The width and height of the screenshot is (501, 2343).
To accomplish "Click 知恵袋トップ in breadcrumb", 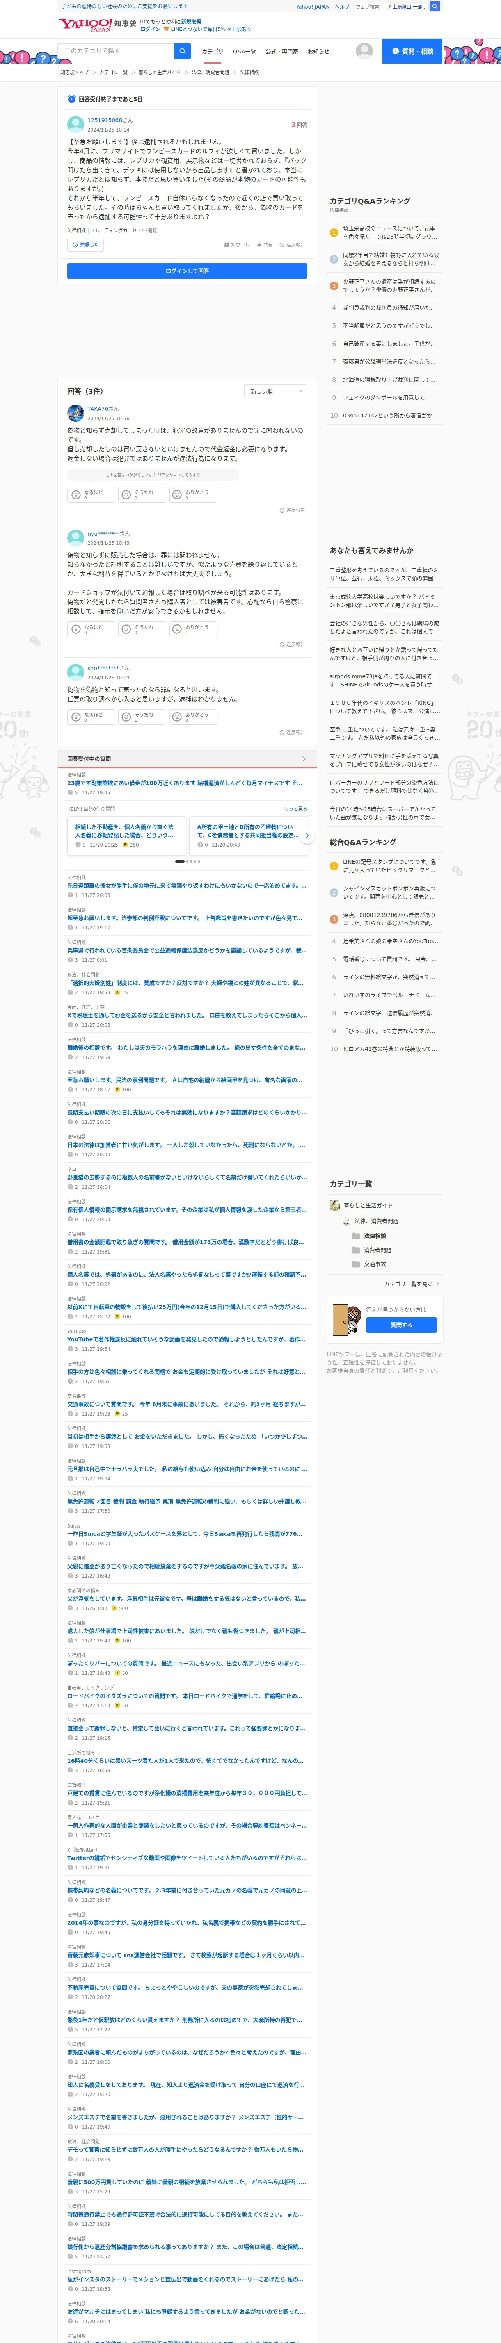I will tap(75, 72).
